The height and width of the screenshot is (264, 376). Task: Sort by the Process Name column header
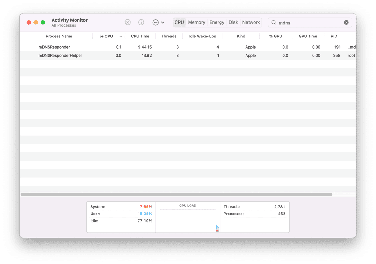[59, 36]
